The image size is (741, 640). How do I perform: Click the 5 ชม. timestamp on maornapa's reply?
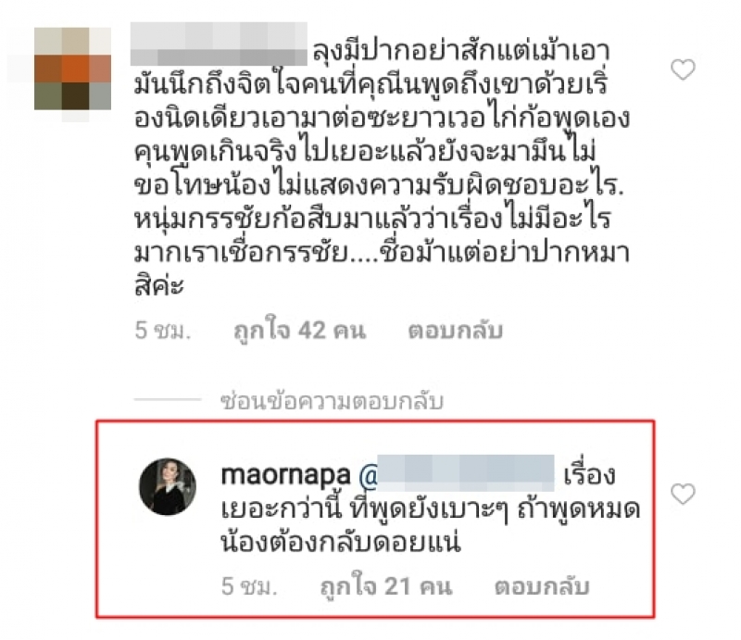coord(249,586)
